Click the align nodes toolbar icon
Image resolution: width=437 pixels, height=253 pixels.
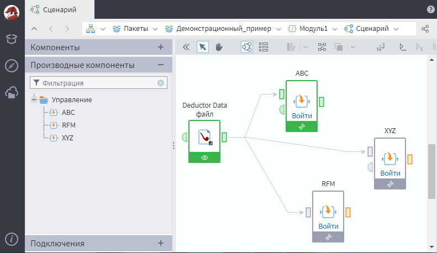291,47
